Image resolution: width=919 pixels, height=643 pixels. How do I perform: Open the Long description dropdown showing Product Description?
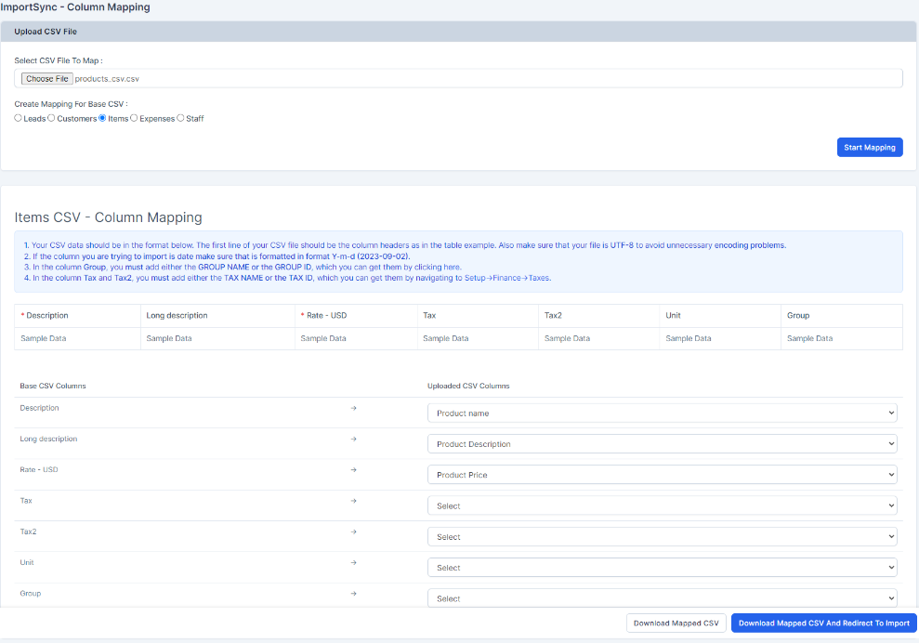click(x=663, y=444)
